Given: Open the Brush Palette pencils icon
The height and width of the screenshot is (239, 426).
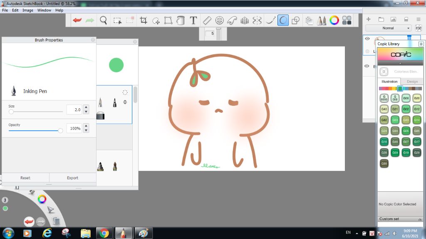Looking at the screenshot, I should (x=322, y=20).
